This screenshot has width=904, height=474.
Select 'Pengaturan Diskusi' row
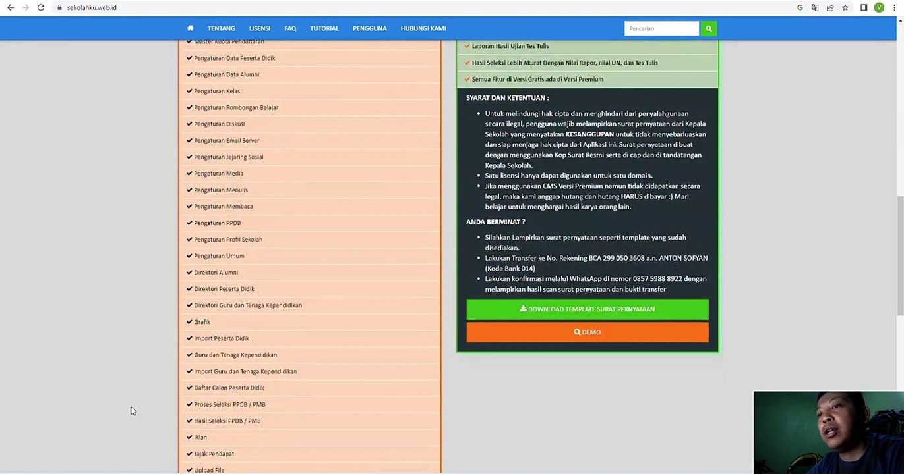click(x=310, y=124)
